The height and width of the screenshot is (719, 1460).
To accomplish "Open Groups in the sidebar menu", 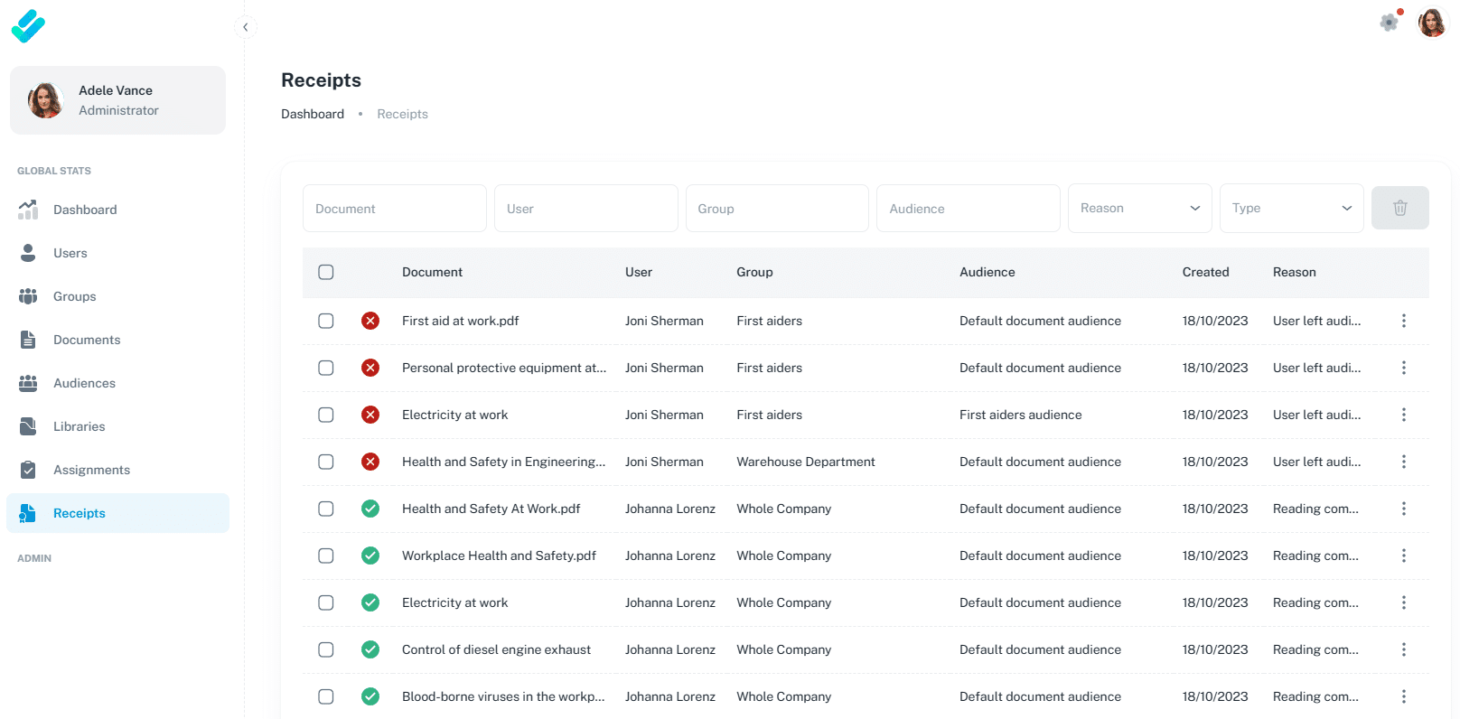I will coord(117,296).
